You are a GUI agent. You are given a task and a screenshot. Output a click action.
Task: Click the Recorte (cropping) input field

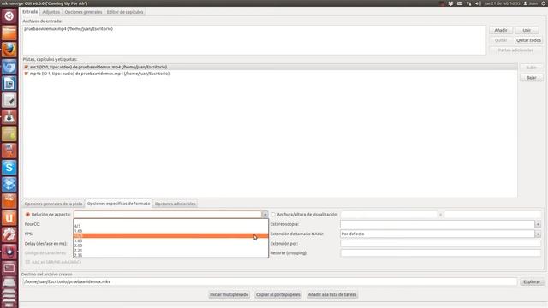440,253
